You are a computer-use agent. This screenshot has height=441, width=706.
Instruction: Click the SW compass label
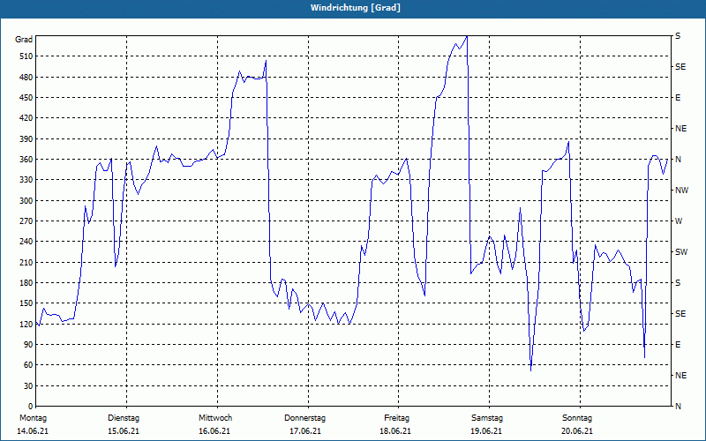681,252
